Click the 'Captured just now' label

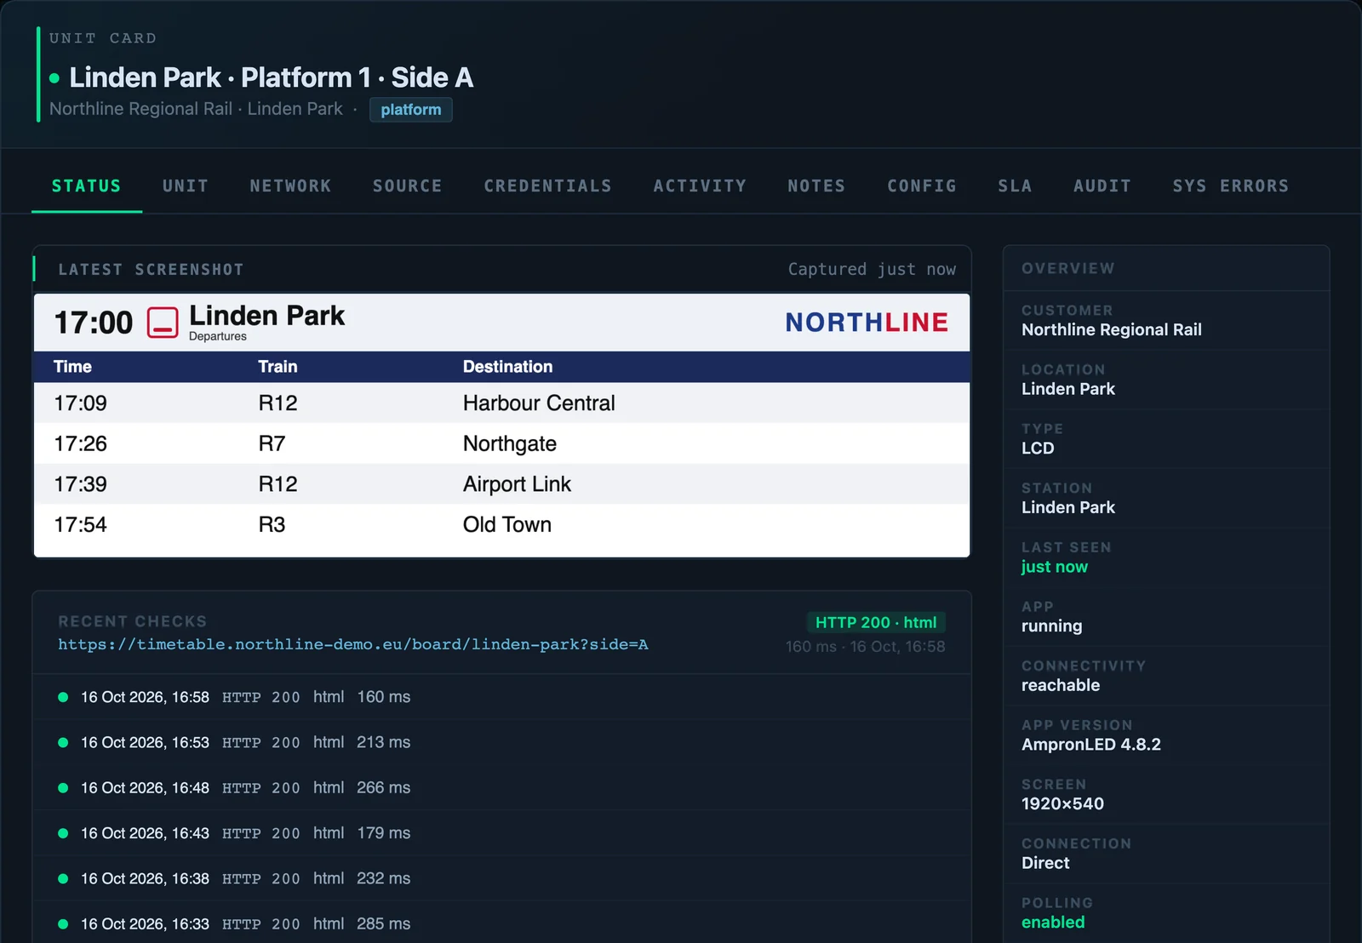872,269
